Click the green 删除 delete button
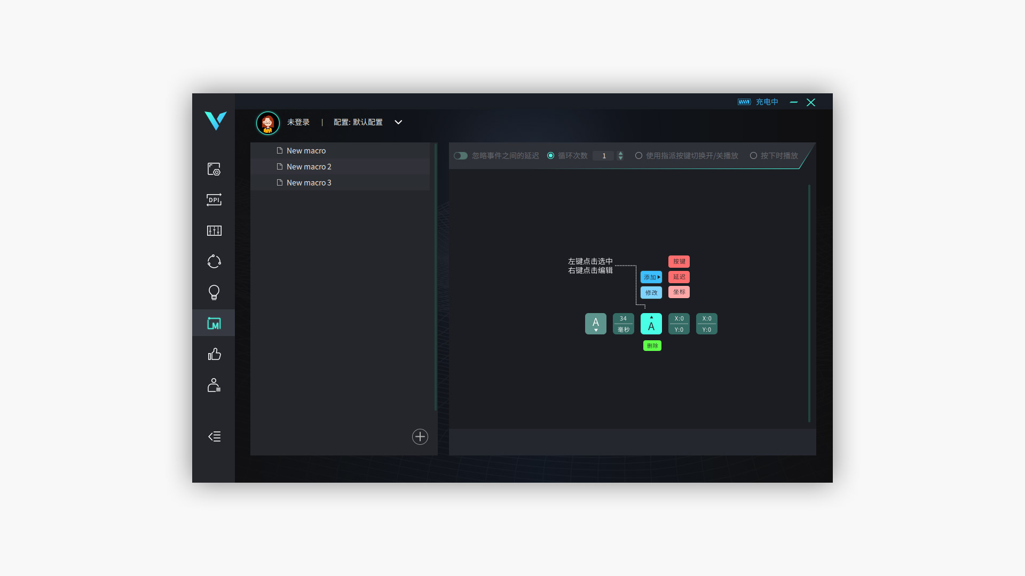This screenshot has width=1025, height=576. tap(652, 346)
